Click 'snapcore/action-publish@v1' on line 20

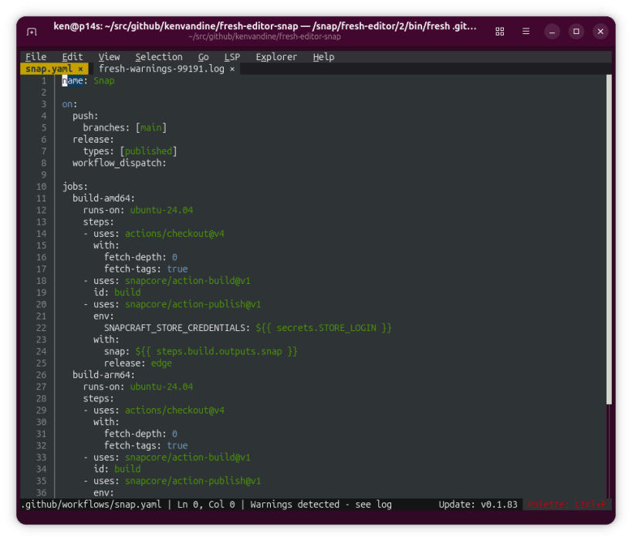click(x=193, y=304)
